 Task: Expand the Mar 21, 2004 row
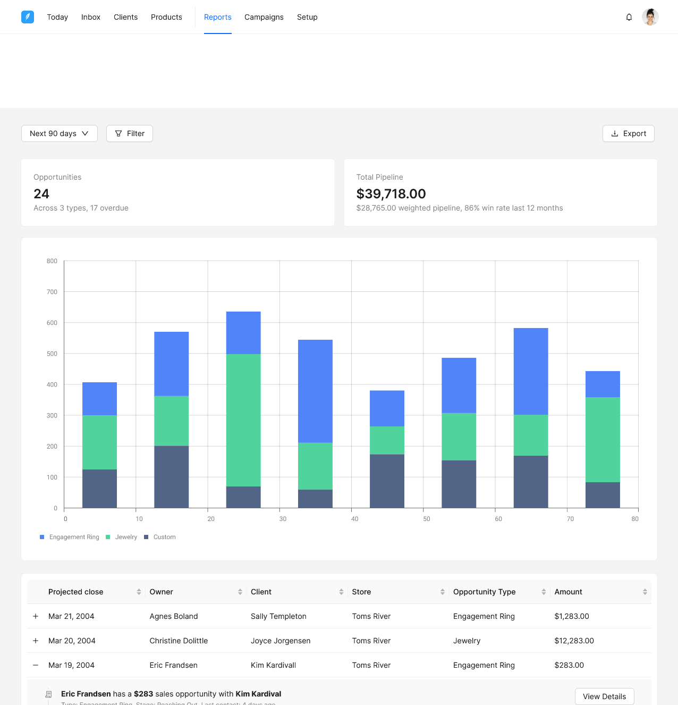click(x=36, y=616)
